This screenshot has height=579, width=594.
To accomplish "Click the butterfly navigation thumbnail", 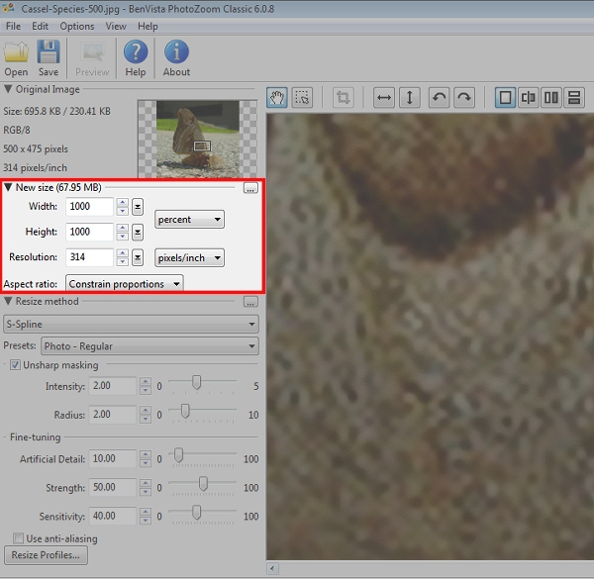I will [198, 139].
